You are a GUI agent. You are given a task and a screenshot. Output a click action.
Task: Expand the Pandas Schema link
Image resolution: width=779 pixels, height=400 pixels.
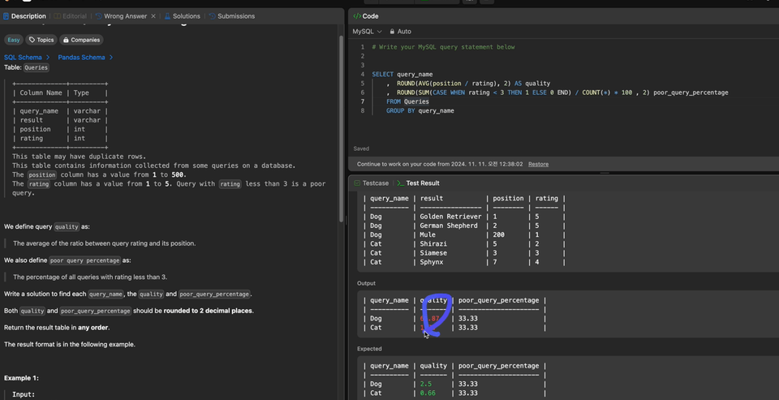(x=85, y=57)
